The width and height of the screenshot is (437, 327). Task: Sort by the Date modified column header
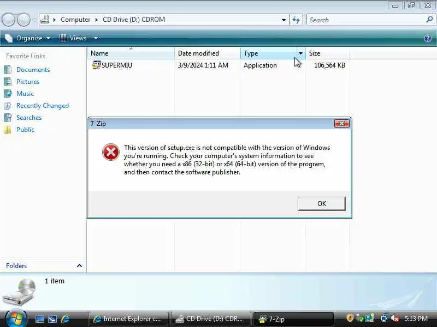(208, 53)
